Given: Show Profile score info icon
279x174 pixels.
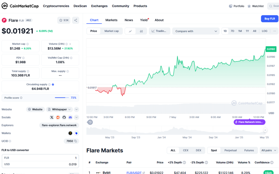Looking at the screenshot, I should point(21,98).
